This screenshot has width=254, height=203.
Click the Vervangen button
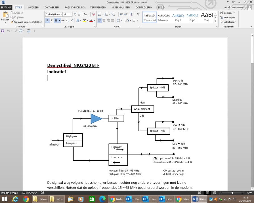pyautogui.click(x=228, y=17)
